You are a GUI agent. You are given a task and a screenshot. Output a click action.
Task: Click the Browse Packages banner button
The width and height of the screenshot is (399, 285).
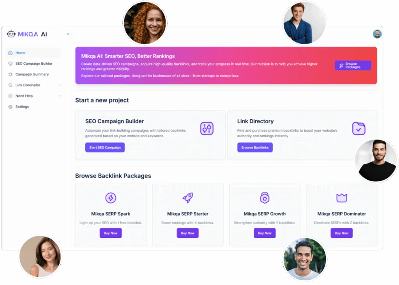point(353,65)
